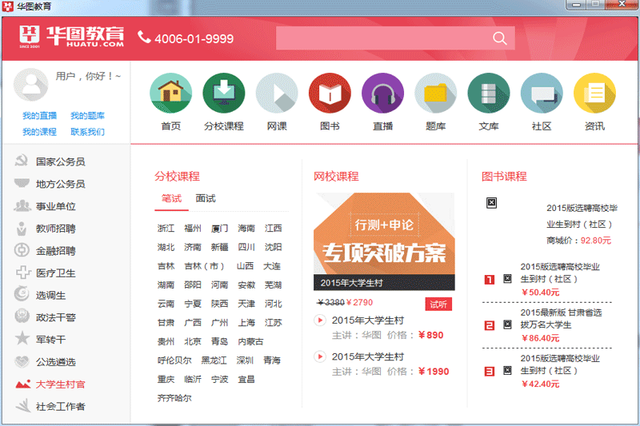Open the 文库 database icon

pyautogui.click(x=489, y=93)
